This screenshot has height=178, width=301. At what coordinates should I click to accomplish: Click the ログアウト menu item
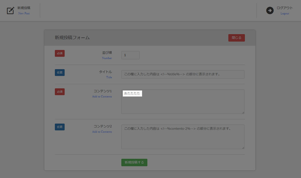[x=284, y=8]
